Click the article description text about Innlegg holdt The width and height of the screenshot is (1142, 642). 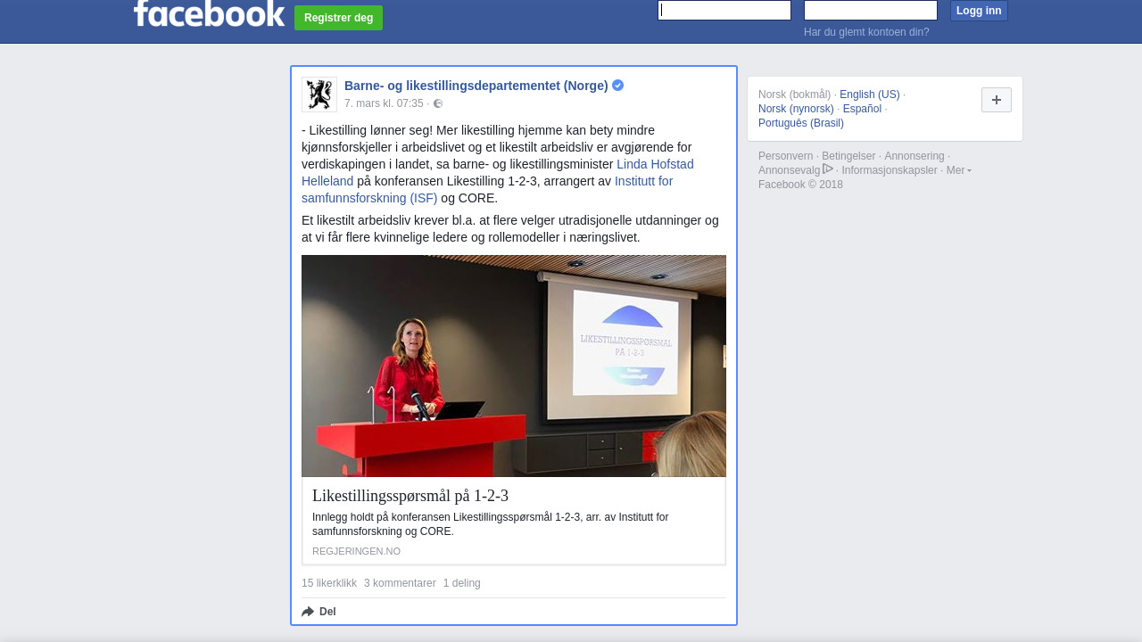(491, 524)
